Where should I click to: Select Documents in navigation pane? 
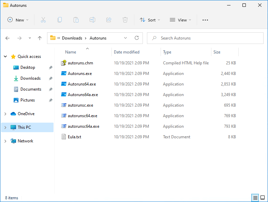pos(31,89)
